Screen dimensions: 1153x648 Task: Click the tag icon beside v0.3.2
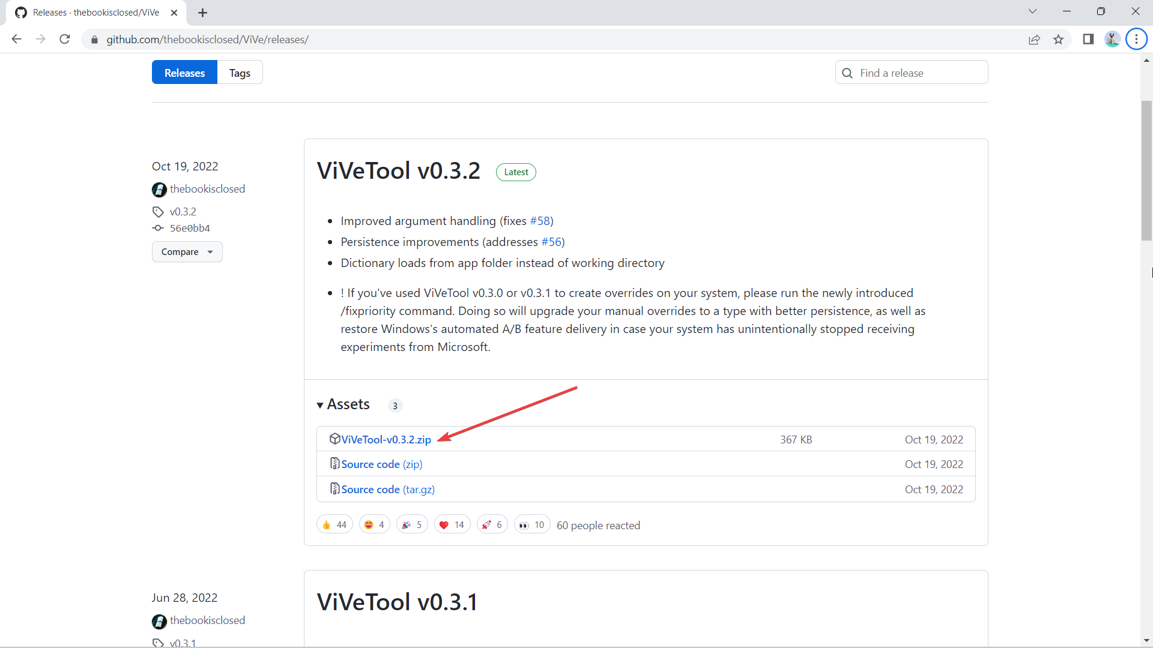(157, 212)
